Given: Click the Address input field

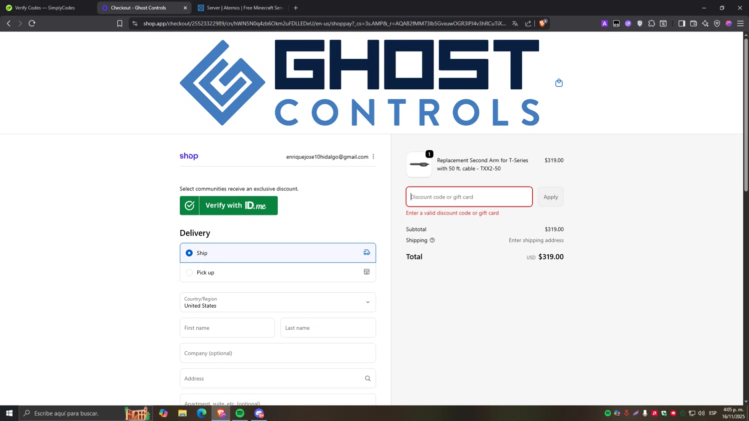Looking at the screenshot, I should click(278, 379).
